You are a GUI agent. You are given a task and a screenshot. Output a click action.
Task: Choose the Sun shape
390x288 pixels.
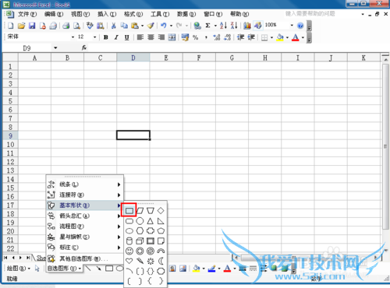(x=151, y=261)
